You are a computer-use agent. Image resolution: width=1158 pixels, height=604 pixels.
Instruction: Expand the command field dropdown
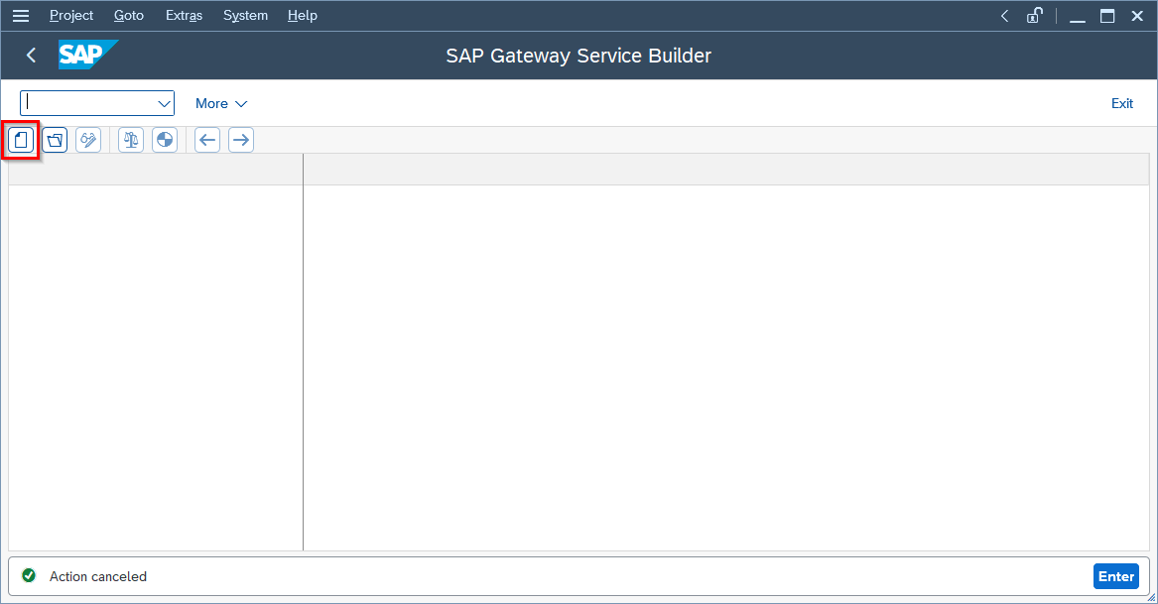(164, 103)
